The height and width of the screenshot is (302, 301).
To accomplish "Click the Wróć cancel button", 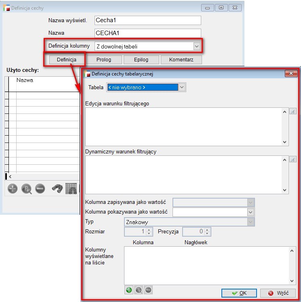I will (x=278, y=293).
